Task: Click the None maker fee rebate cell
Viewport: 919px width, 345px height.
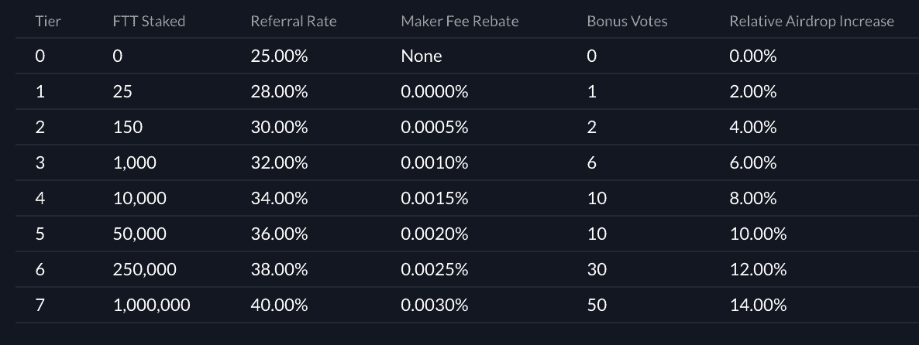Action: pos(422,56)
